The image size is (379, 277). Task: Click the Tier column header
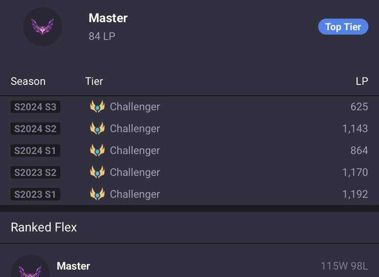point(94,82)
